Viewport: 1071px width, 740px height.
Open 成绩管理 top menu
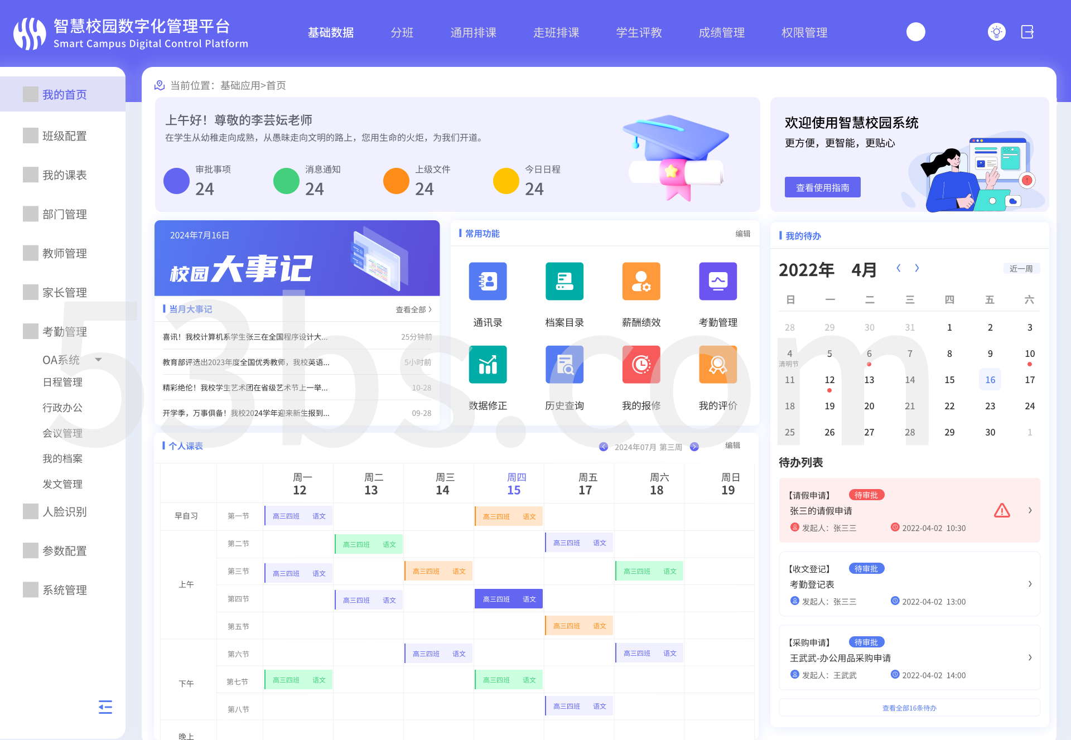[722, 32]
